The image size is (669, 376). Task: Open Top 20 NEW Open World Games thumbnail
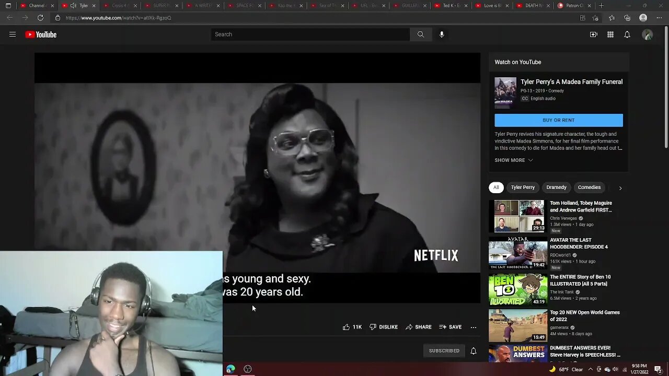517,326
